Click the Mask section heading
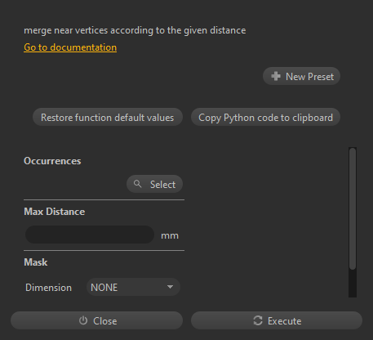The image size is (373, 340). [x=36, y=262]
